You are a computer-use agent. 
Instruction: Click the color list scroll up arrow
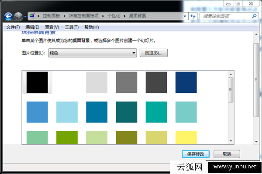(x=231, y=74)
